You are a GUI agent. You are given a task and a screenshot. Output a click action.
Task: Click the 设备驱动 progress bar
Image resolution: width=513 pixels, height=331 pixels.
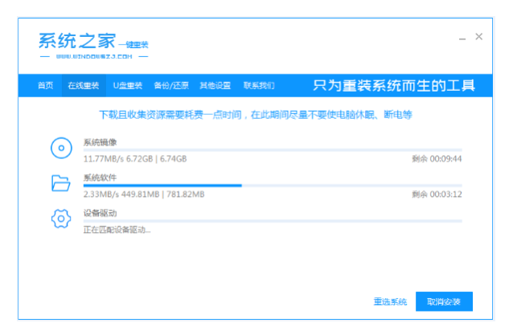(273, 220)
